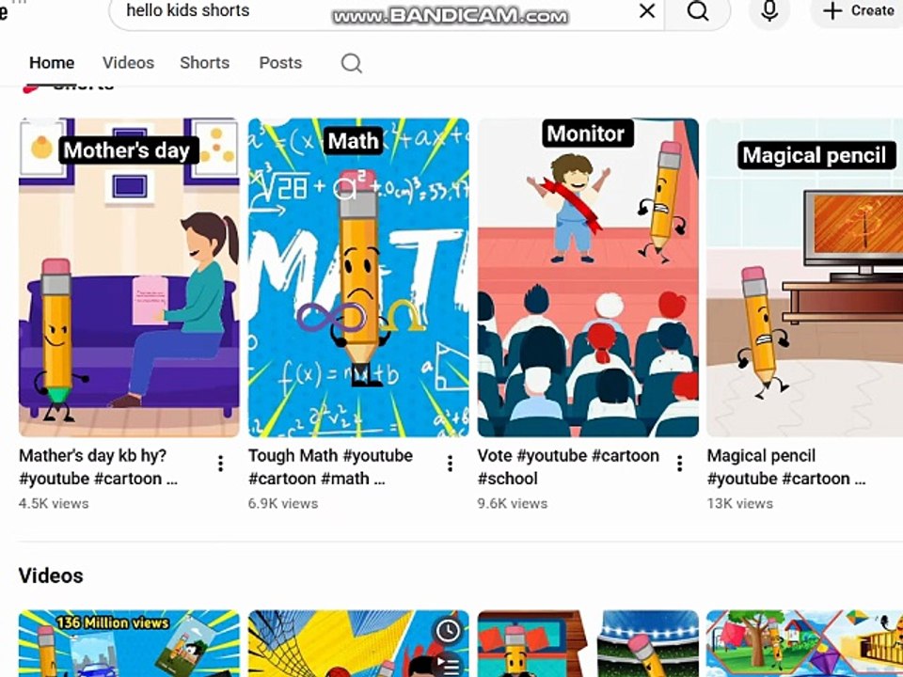Open 'Mather's day kb hy?' short title

[99, 467]
